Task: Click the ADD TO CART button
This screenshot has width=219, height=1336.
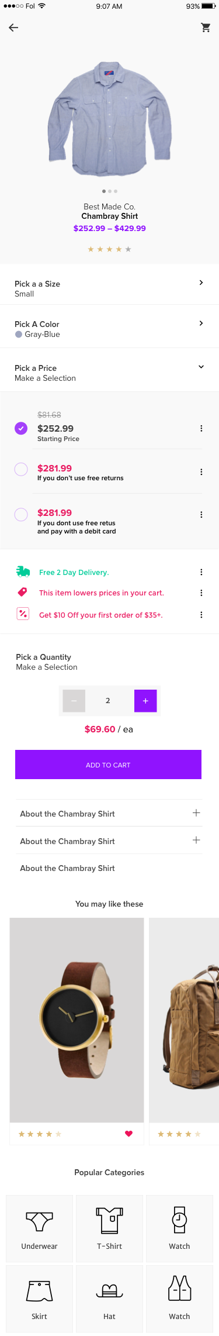Action: (x=108, y=765)
